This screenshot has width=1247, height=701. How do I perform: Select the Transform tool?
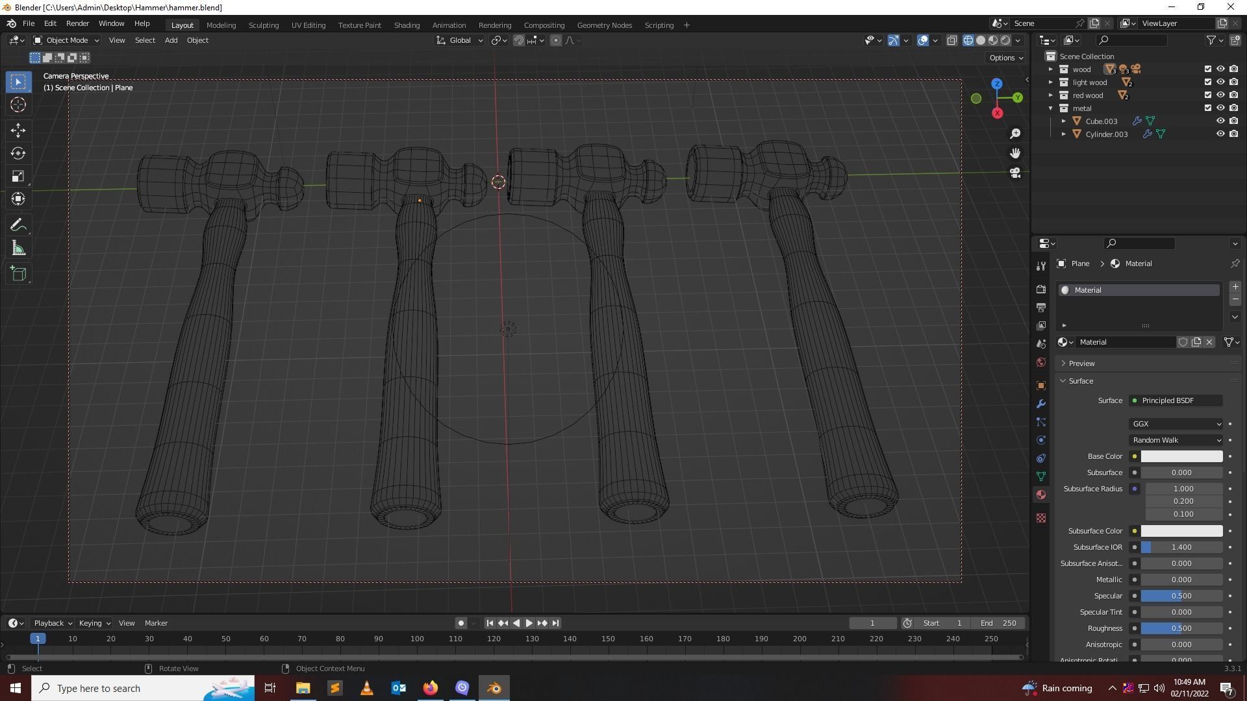18,199
